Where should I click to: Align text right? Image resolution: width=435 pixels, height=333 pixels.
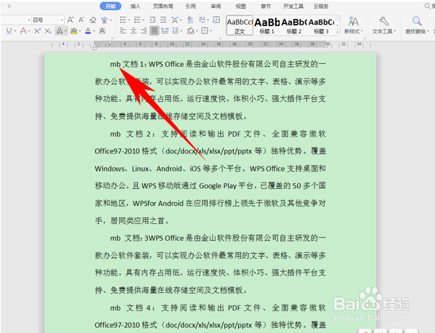pos(144,31)
